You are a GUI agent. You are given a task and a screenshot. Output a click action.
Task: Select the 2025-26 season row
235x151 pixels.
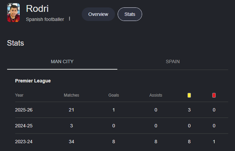(121, 110)
